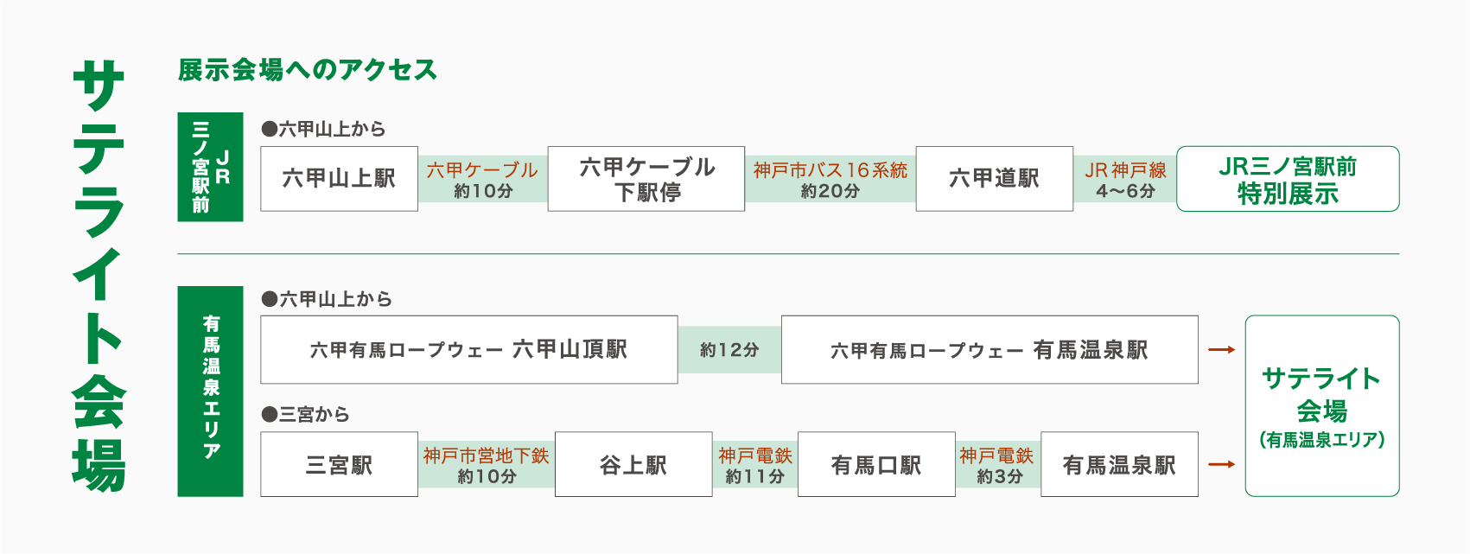
Task: Click the 六甲有馬ロープウェー 有馬温泉駅 box
Action: 990,350
